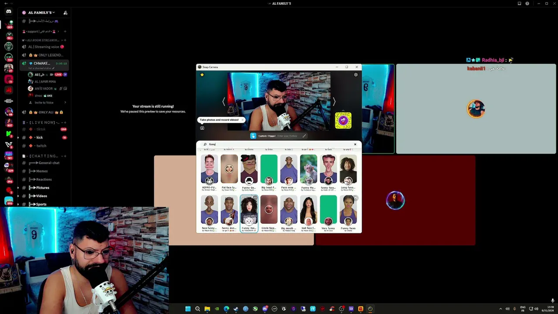The image size is (558, 314).
Task: Select the Big head lens
Action: tap(269, 172)
